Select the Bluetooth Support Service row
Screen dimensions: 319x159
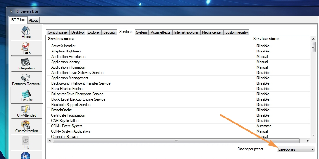179,105
